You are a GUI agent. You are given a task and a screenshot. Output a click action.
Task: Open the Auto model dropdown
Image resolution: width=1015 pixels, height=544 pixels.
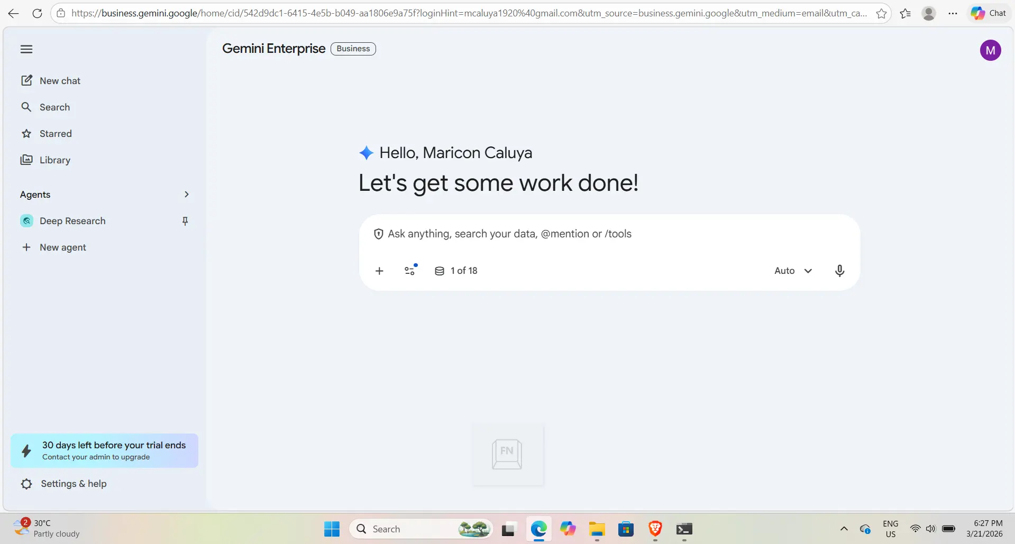(x=793, y=271)
